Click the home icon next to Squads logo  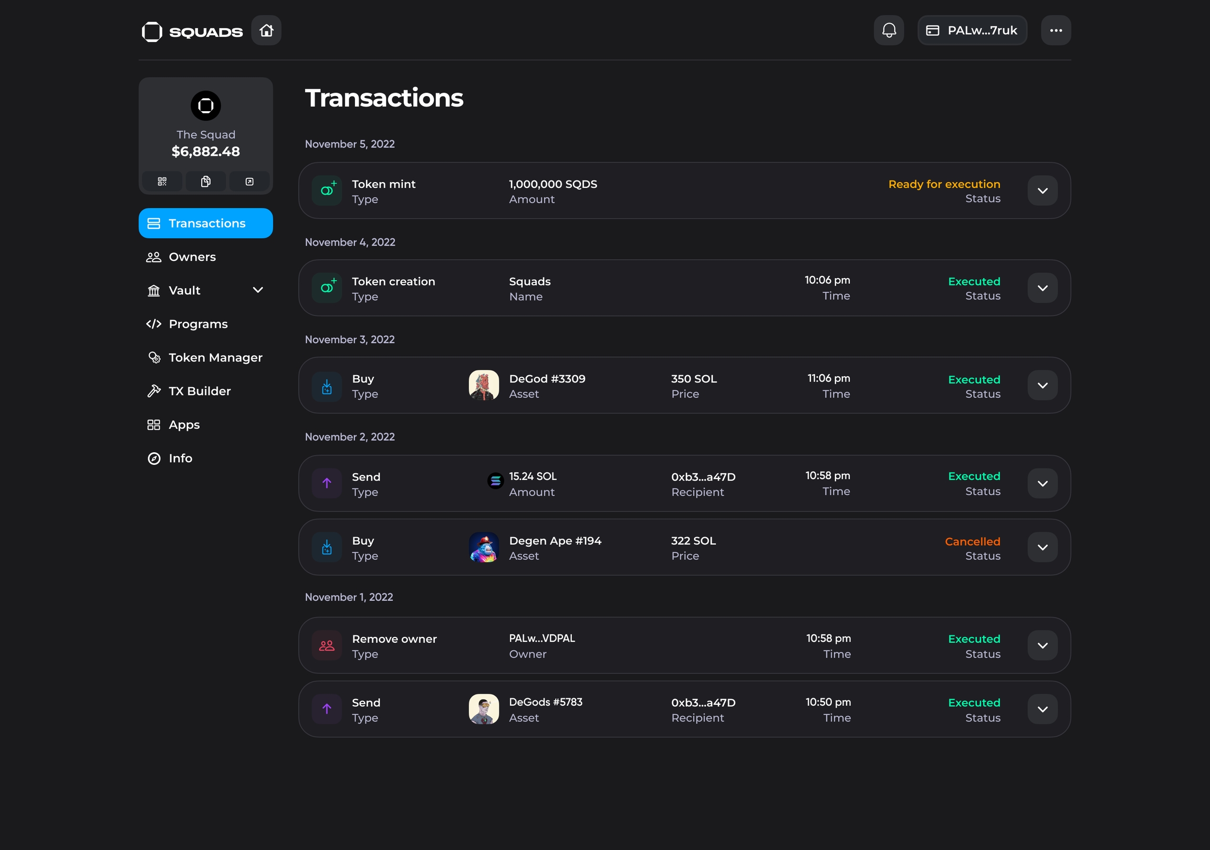(266, 30)
